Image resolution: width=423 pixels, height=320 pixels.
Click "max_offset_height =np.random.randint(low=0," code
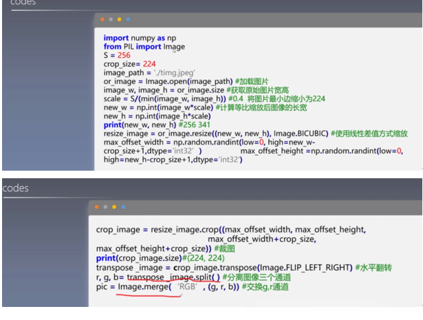[x=322, y=151]
